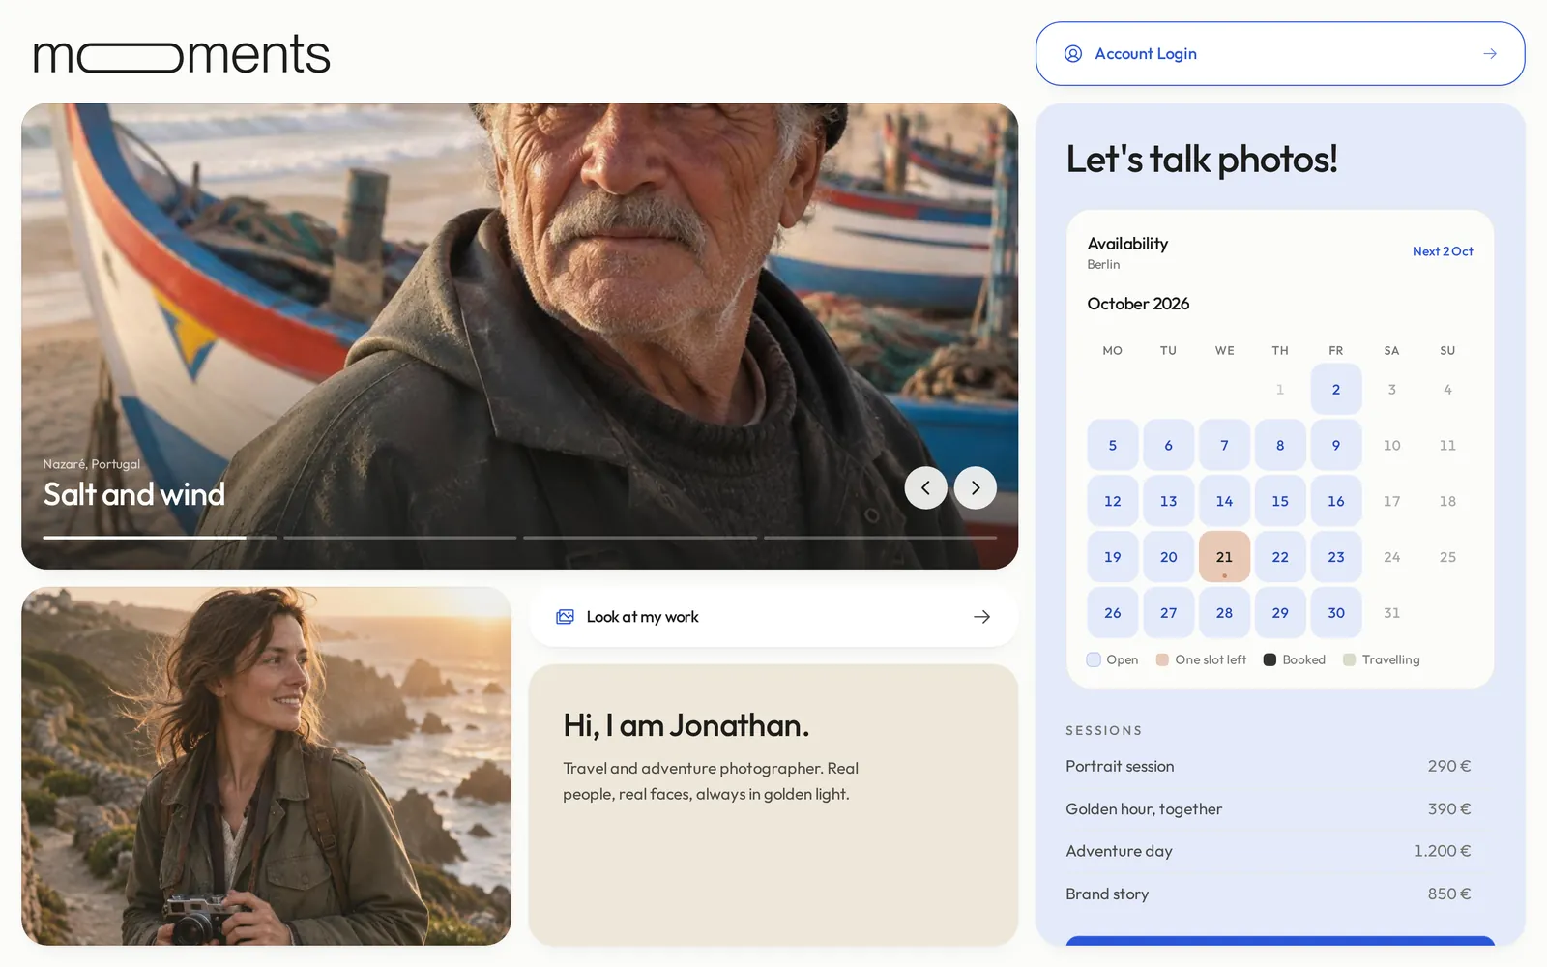Image resolution: width=1547 pixels, height=967 pixels.
Task: Select the Golden hour, together session
Action: [x=1269, y=808]
